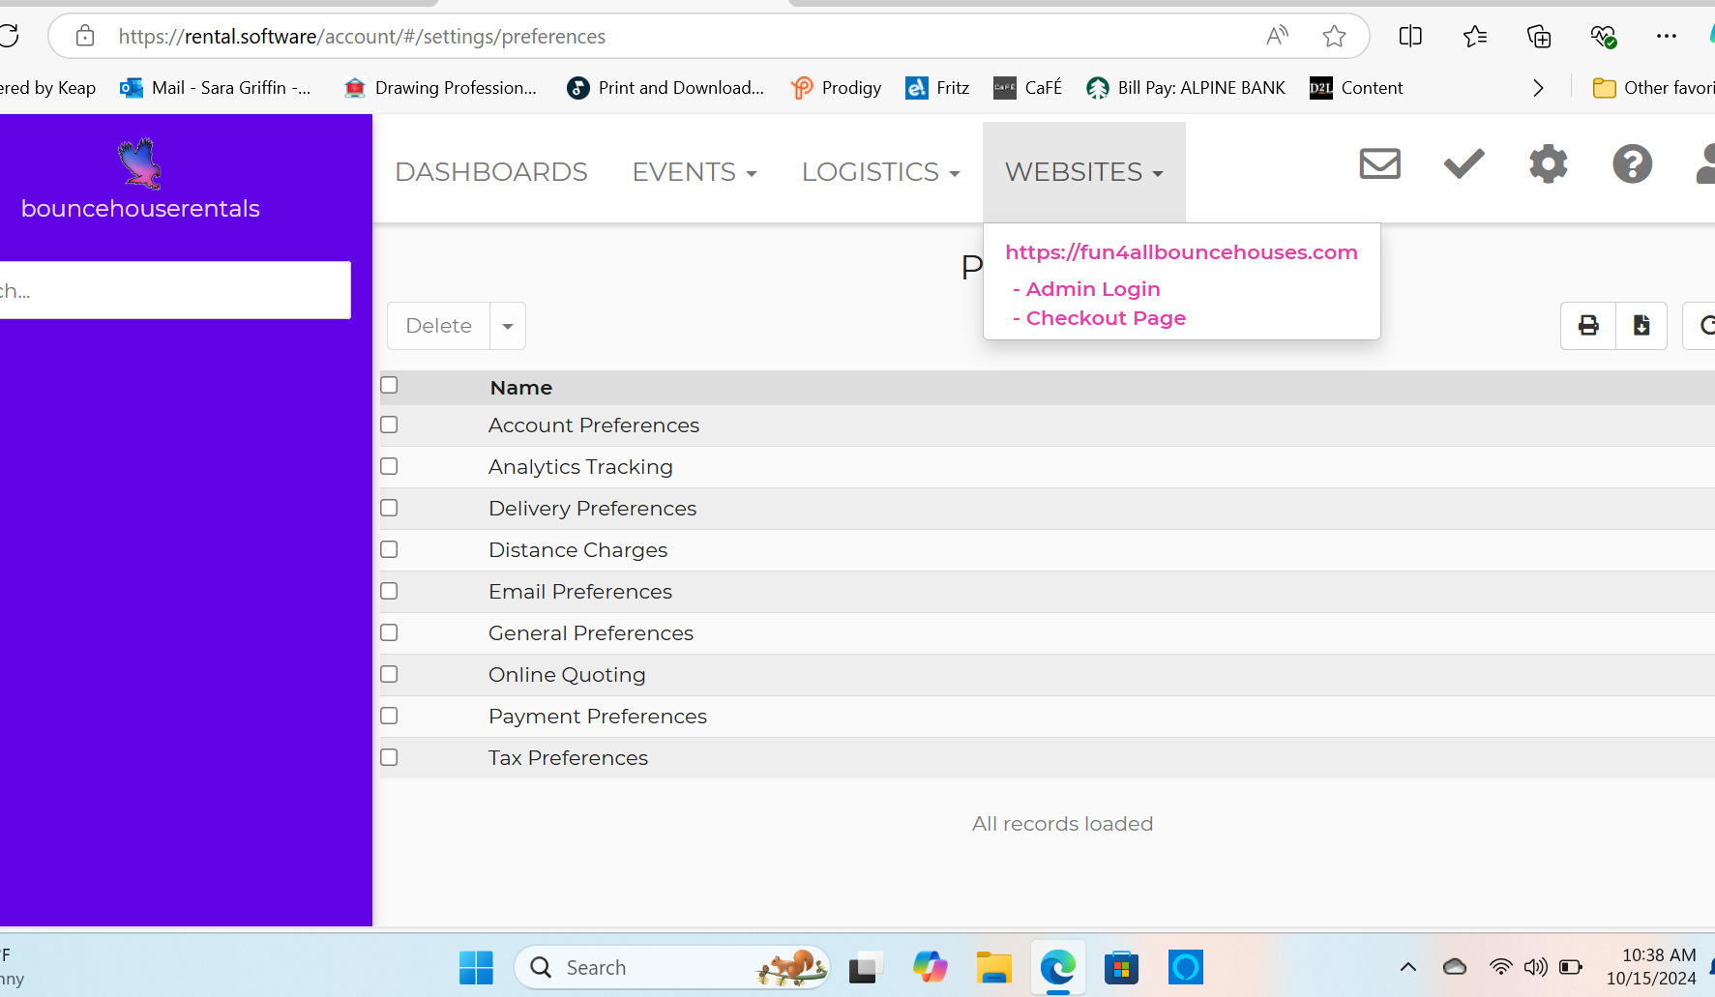Select the Tax Preferences checkbox
The height and width of the screenshot is (997, 1715).
click(x=389, y=757)
